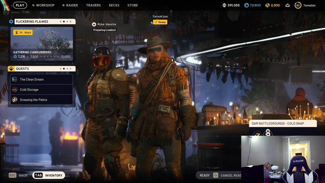325x183 pixels.
Task: Click the Tarnation name above character
Action: click(x=160, y=17)
